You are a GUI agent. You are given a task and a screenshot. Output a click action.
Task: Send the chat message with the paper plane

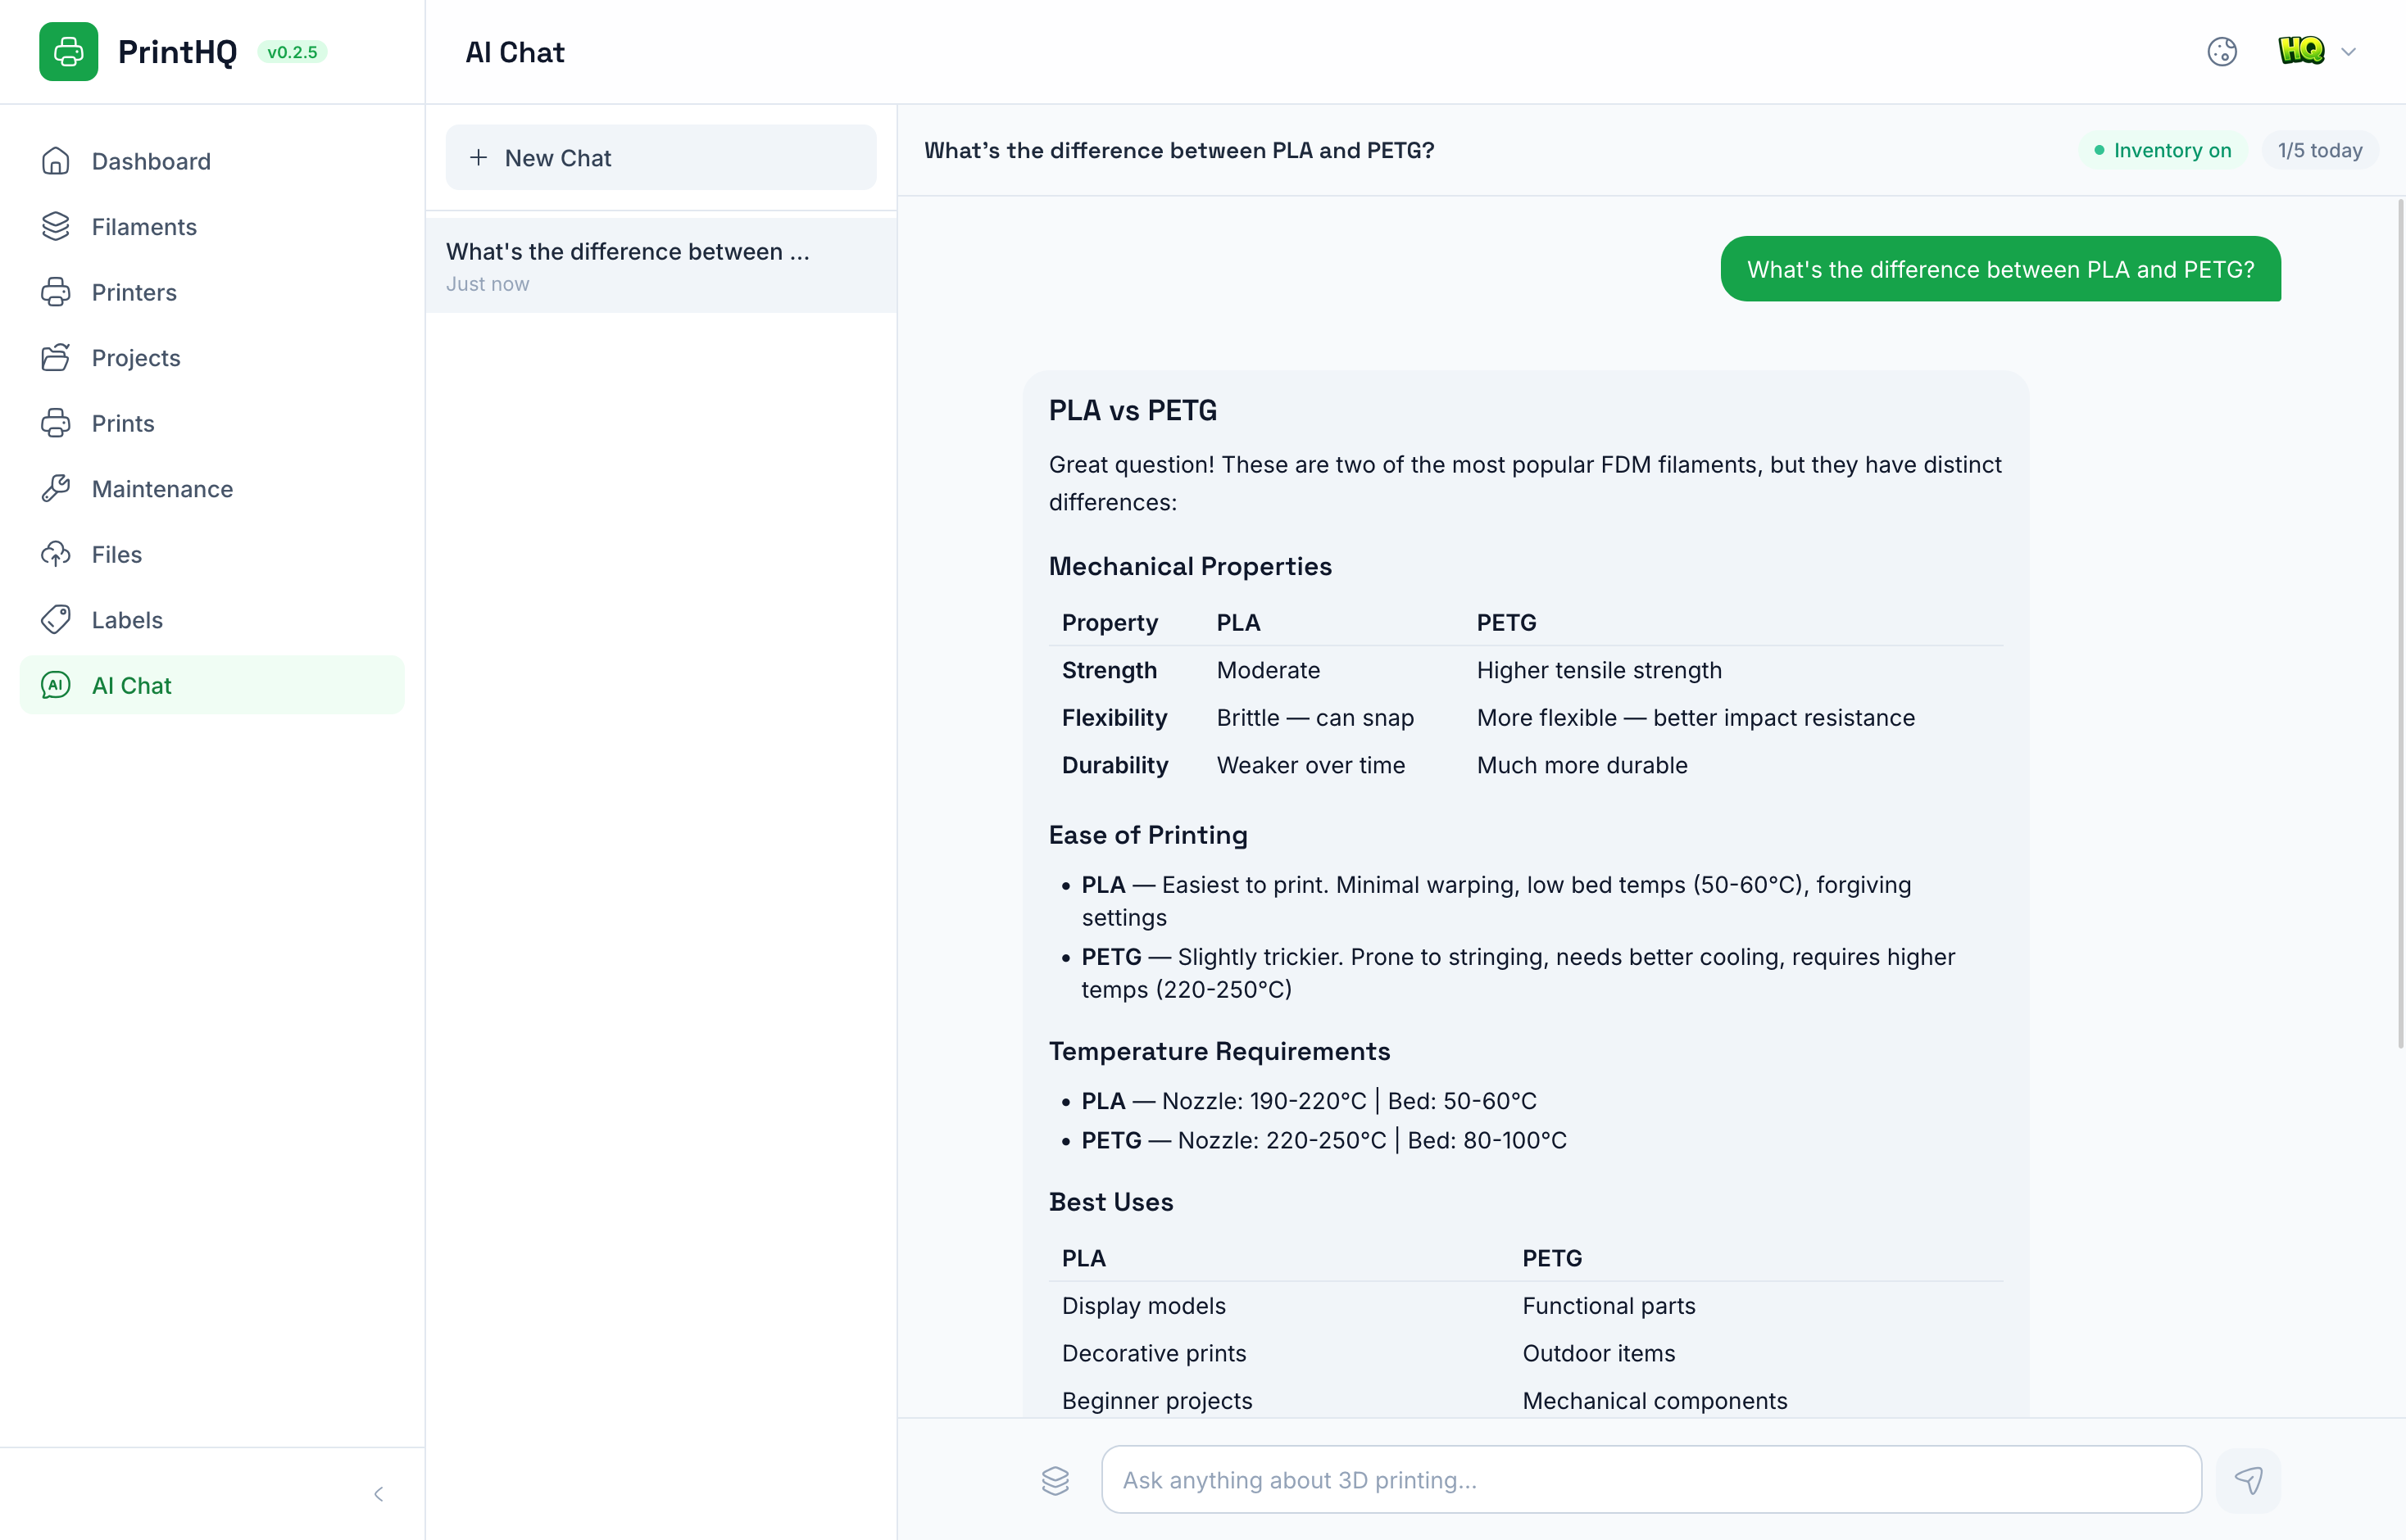click(2249, 1480)
